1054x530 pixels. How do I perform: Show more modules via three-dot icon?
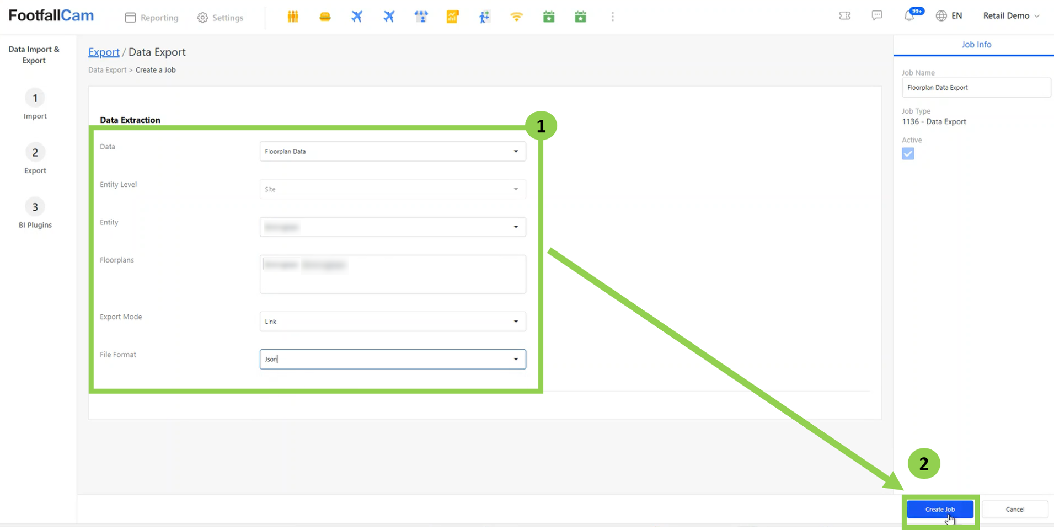(x=612, y=17)
